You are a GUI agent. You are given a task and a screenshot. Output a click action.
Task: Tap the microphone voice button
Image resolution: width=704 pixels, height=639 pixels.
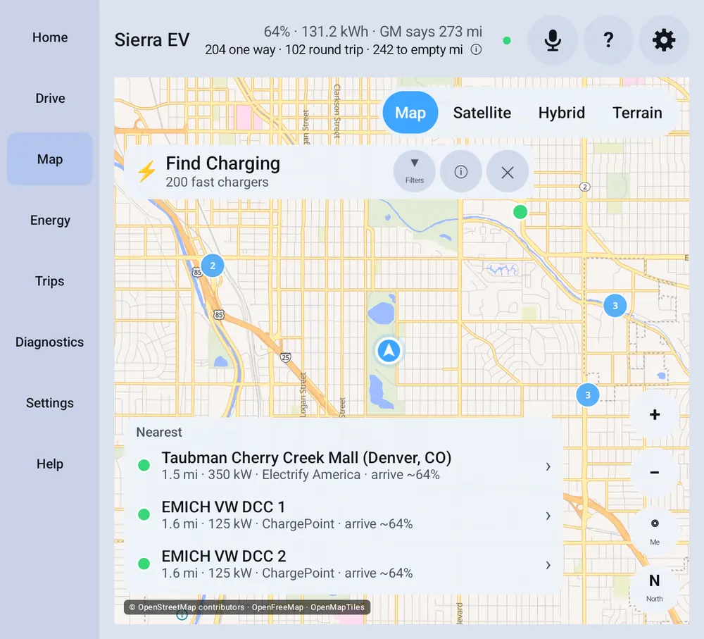tap(552, 40)
